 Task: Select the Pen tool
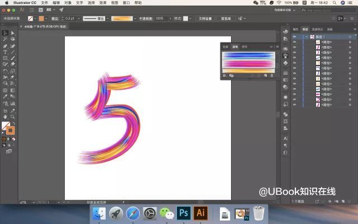(x=5, y=46)
